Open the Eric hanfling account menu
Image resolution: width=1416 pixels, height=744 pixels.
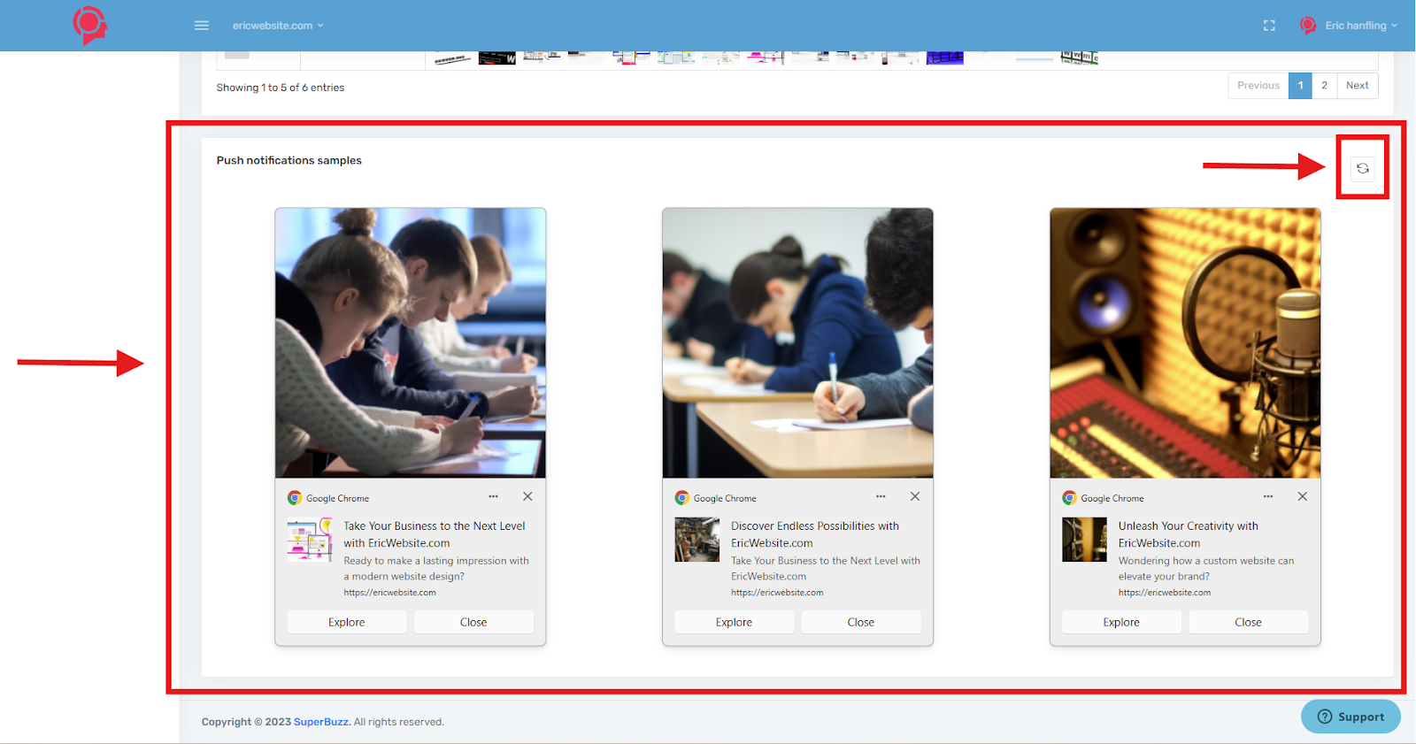[1361, 26]
